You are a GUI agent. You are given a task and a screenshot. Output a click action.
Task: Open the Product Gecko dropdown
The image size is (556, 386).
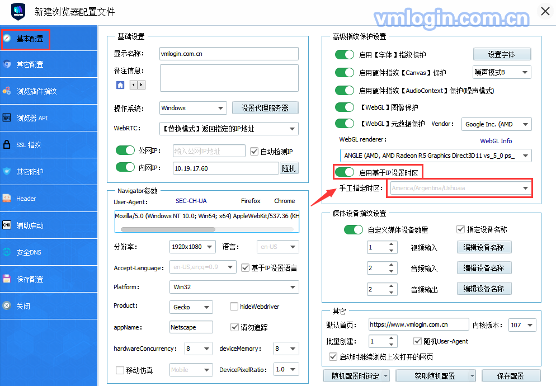pos(191,307)
